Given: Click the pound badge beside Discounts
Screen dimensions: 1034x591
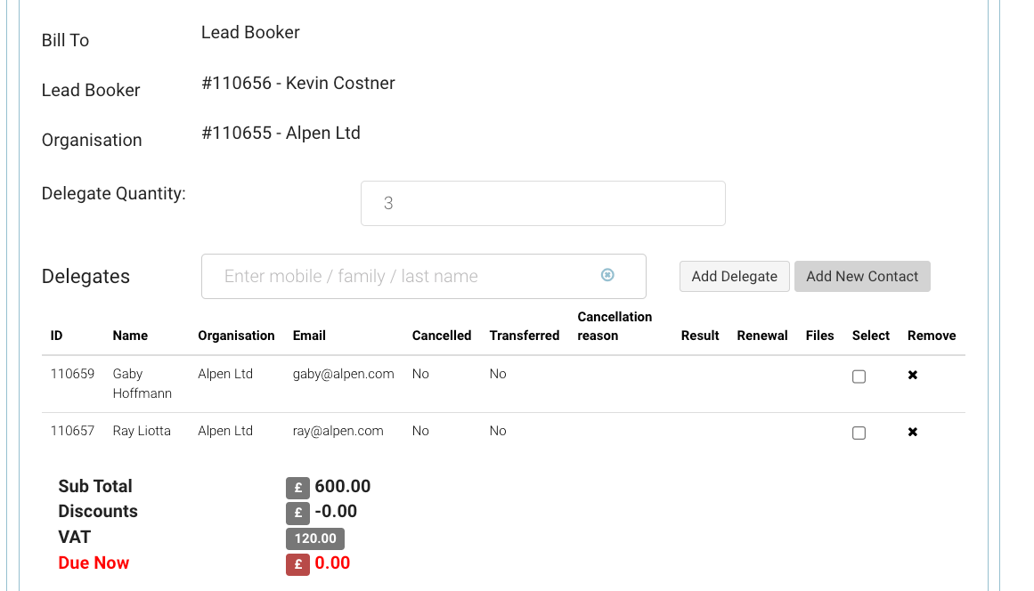Looking at the screenshot, I should [297, 513].
